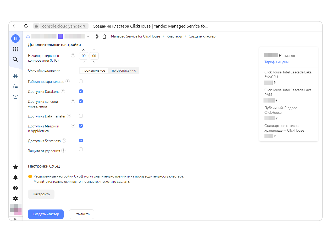
Task: Reload the page with refresh icon
Action: 26,26
